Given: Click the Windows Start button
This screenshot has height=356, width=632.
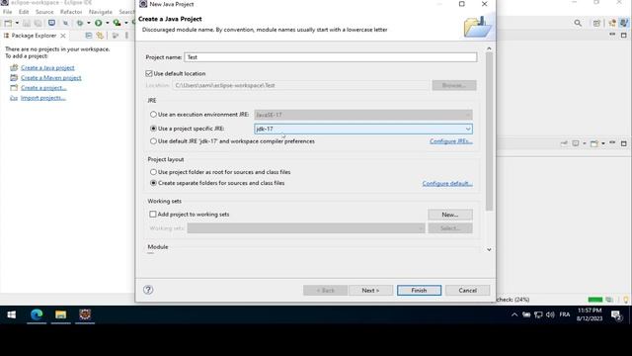Looking at the screenshot, I should 11,314.
